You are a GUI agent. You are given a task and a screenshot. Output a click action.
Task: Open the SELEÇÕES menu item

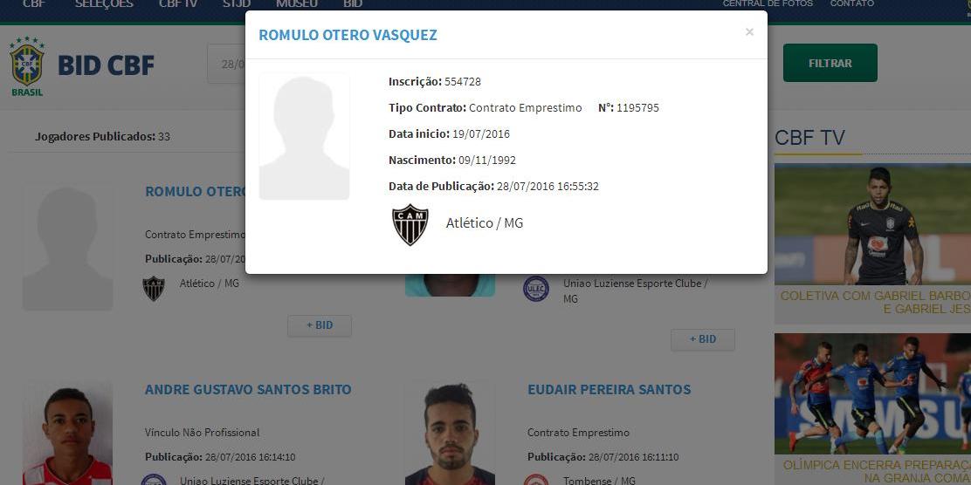pos(104,3)
